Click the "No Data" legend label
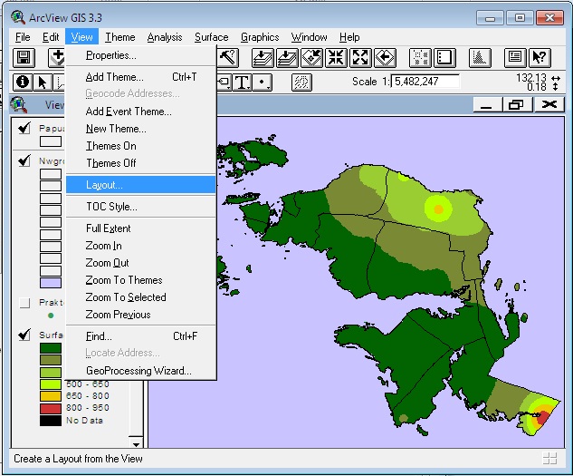 click(84, 421)
